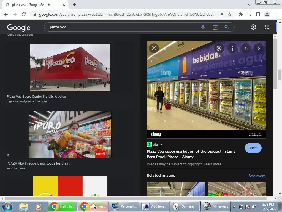Show previous image in preview
Viewport: 282px width, 212px height.
point(245,48)
